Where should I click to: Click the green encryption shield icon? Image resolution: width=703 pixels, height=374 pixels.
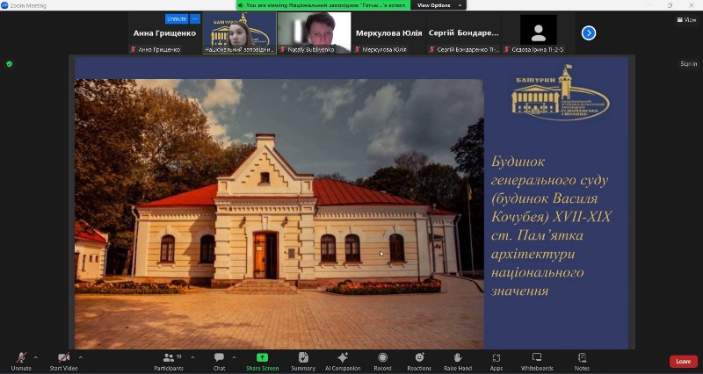10,64
